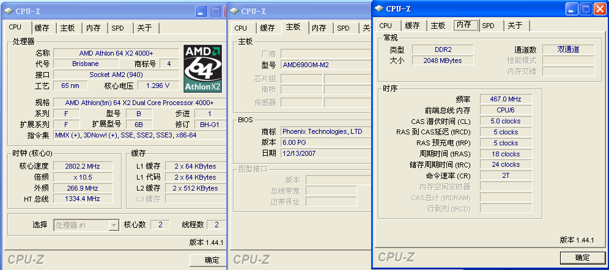
Task: Click the 24 clocks tRC value
Action: pos(506,164)
